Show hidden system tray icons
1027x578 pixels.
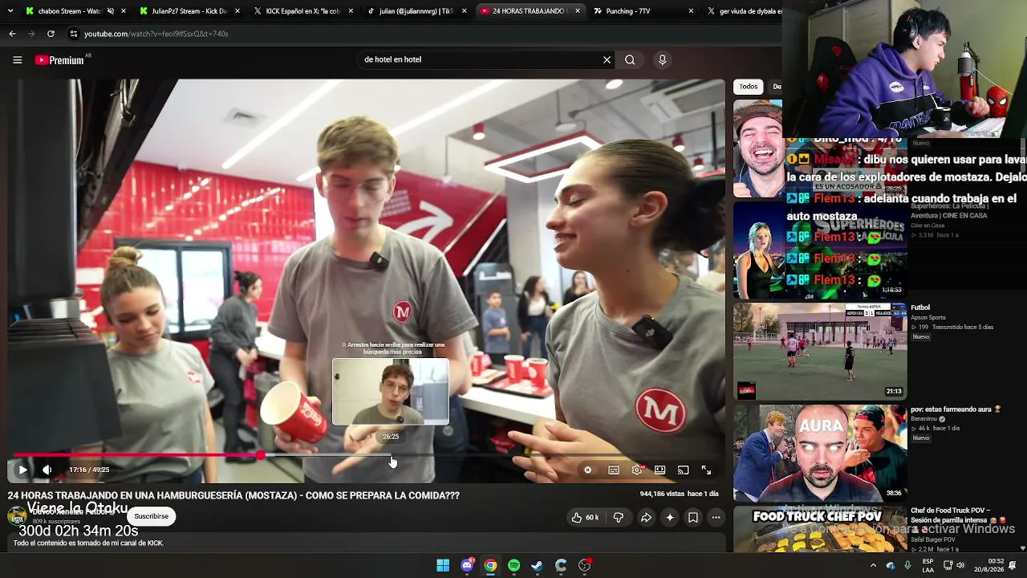coord(873,565)
